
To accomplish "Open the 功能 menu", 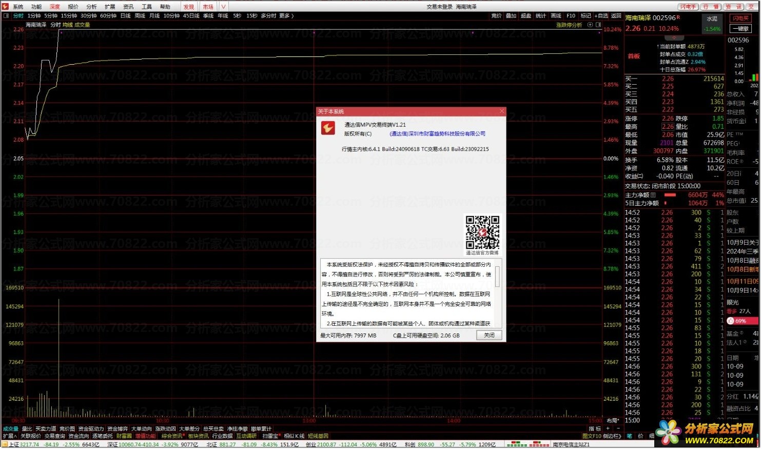I will pos(36,7).
